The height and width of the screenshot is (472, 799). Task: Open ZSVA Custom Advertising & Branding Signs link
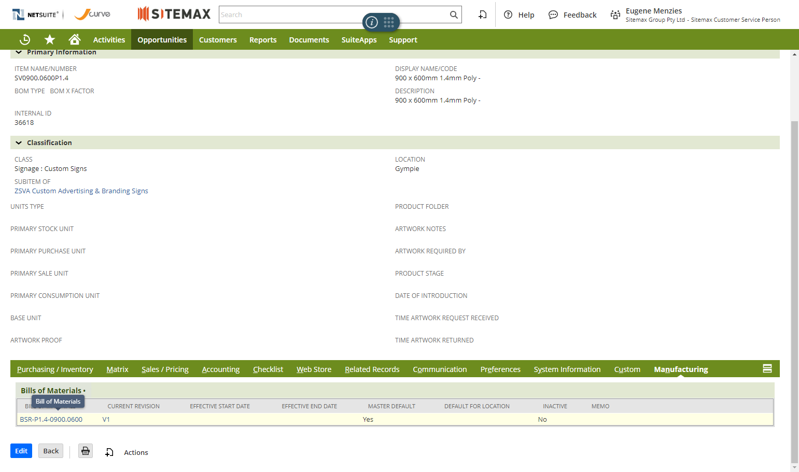(x=81, y=191)
